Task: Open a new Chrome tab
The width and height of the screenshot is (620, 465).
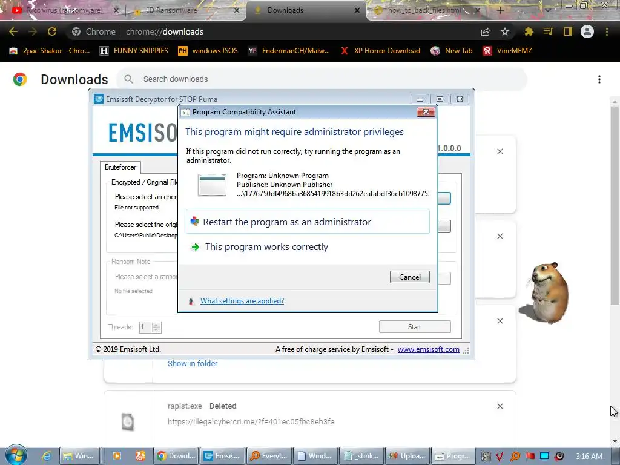Action: tap(500, 10)
